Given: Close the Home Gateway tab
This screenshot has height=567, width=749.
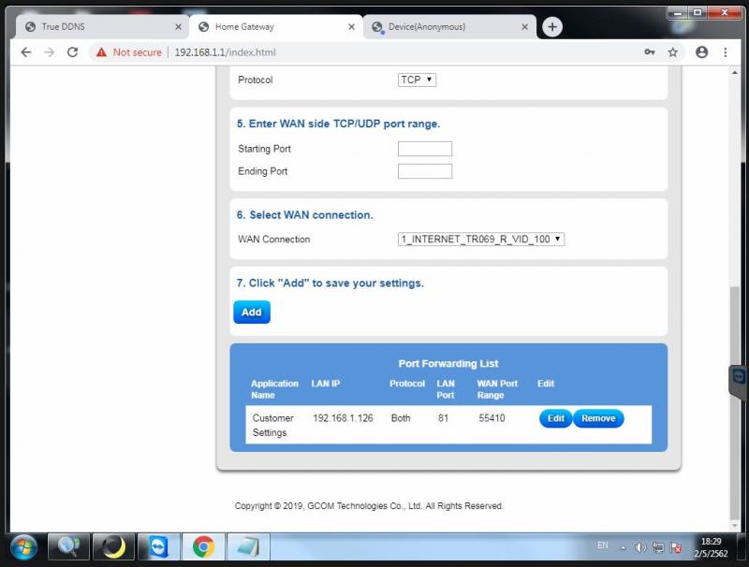Looking at the screenshot, I should coord(352,27).
